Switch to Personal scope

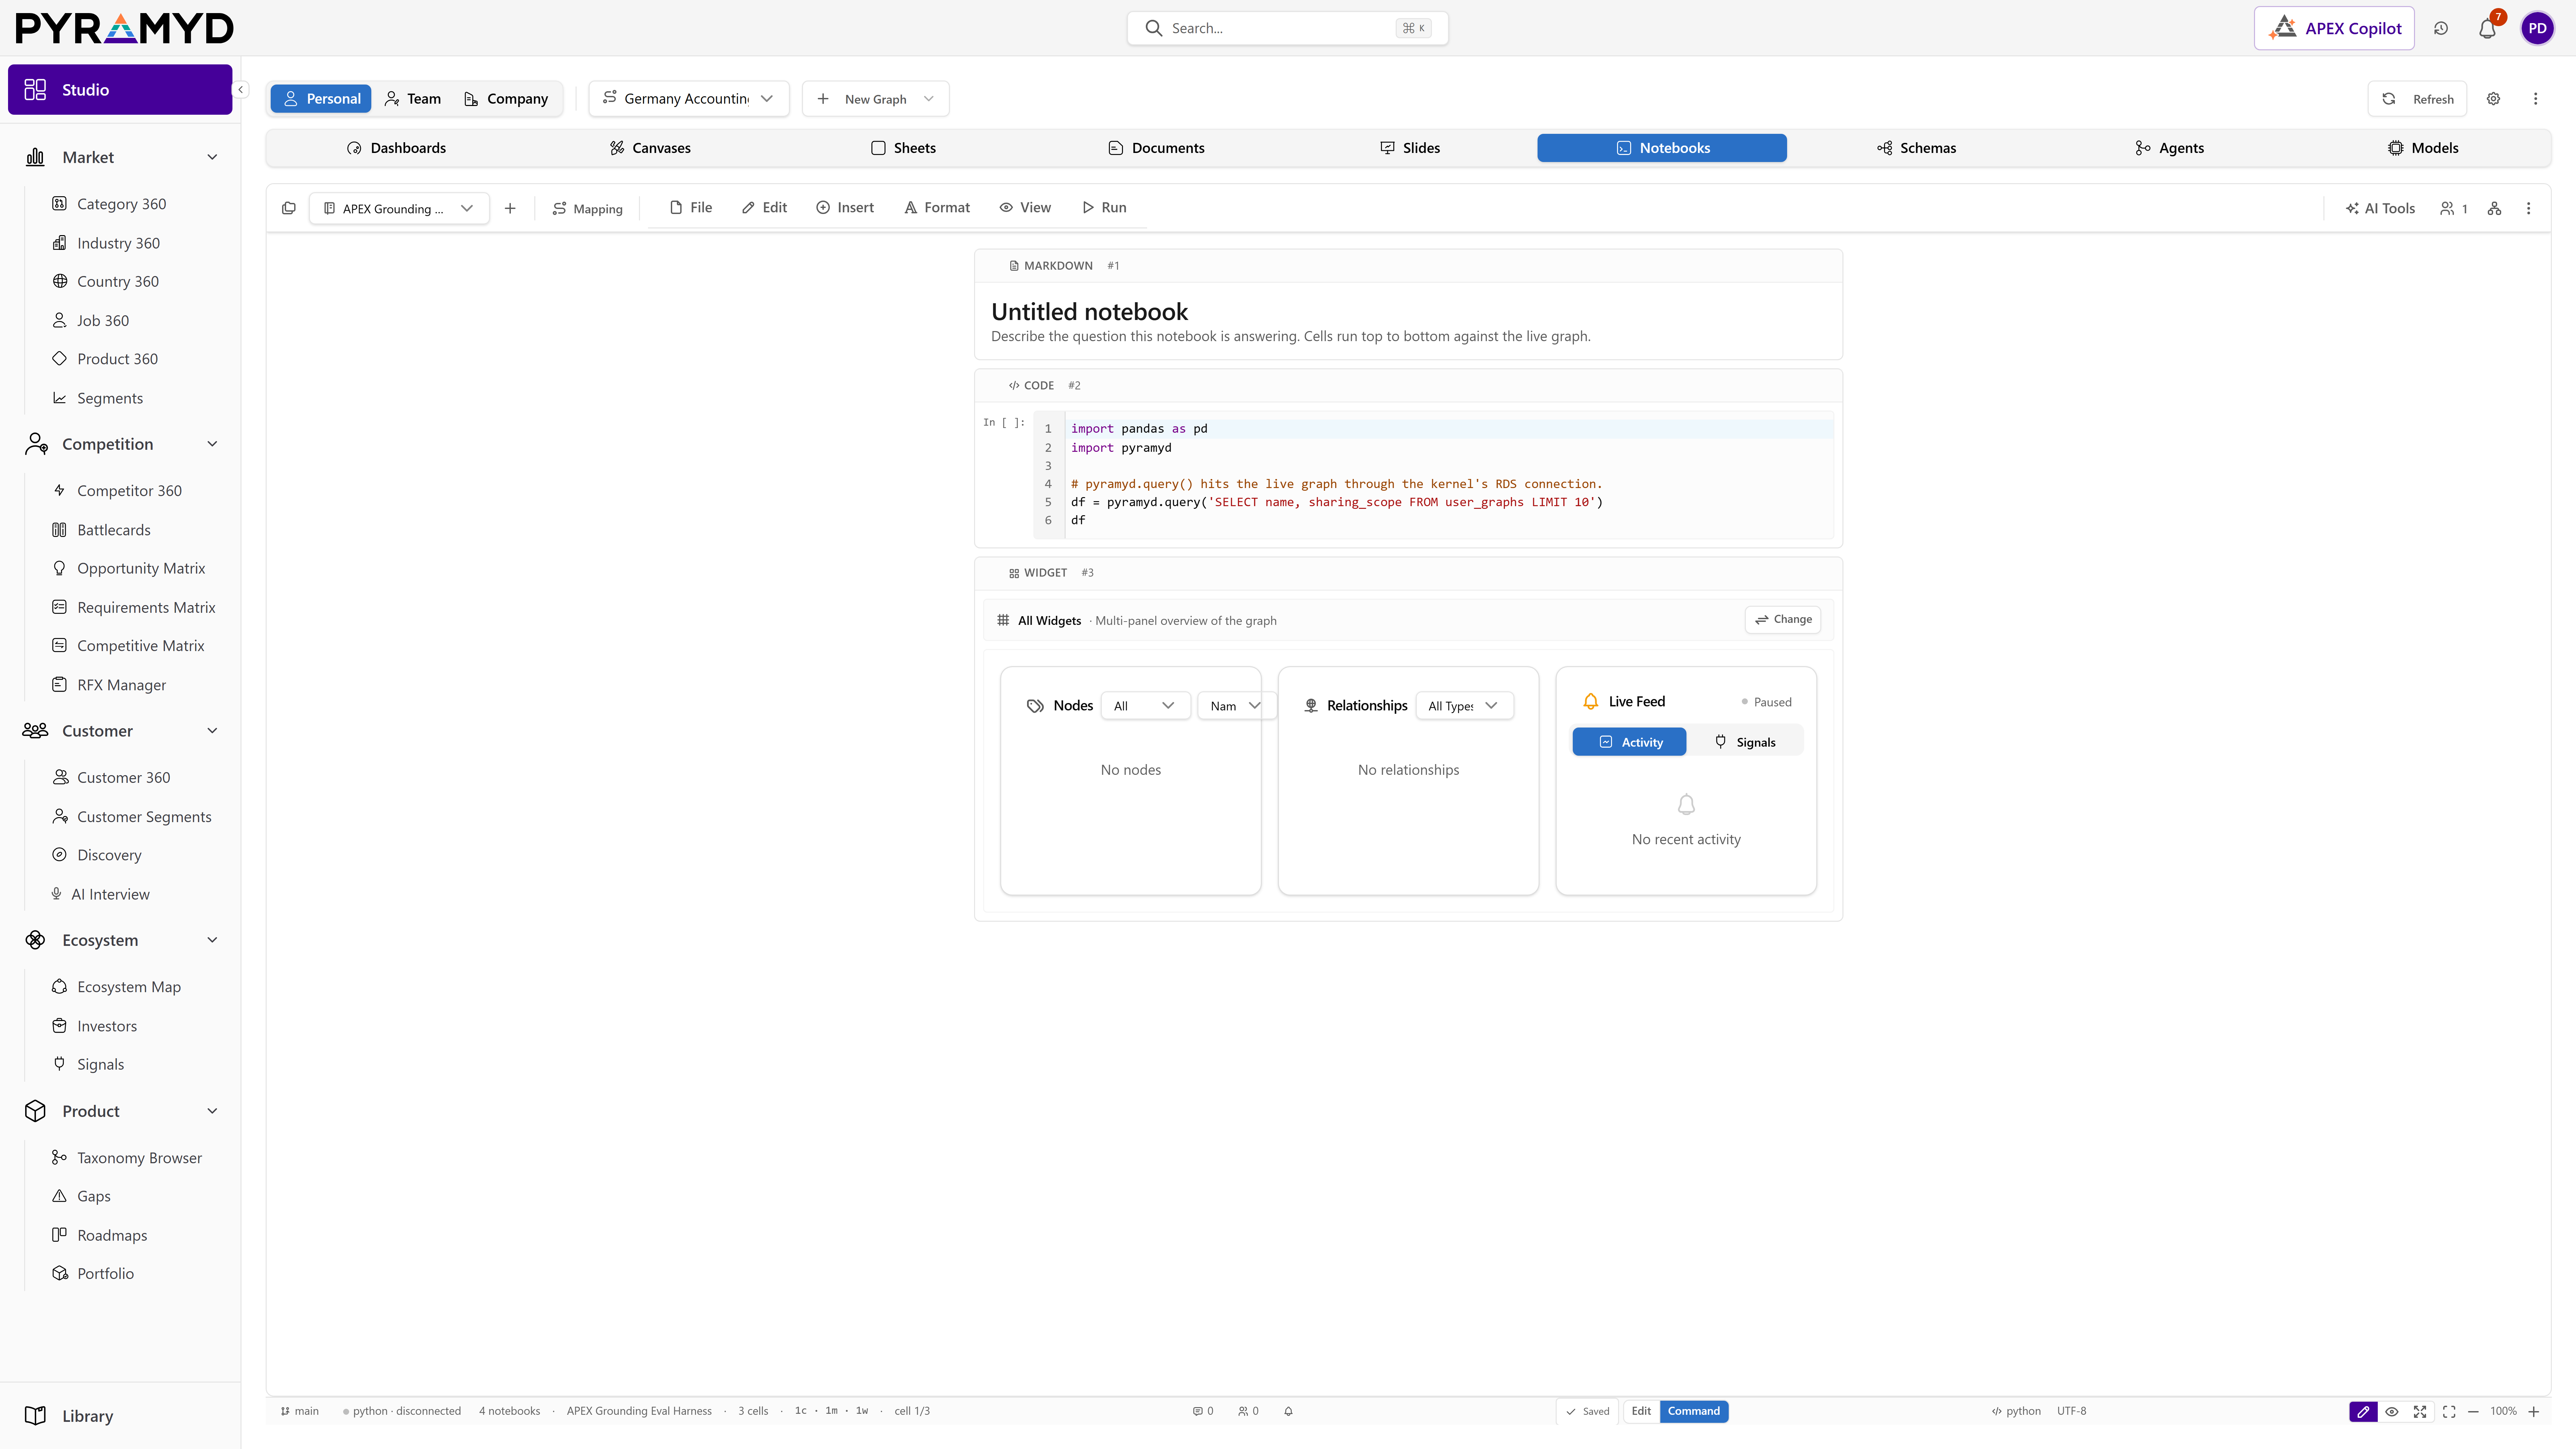point(321,99)
